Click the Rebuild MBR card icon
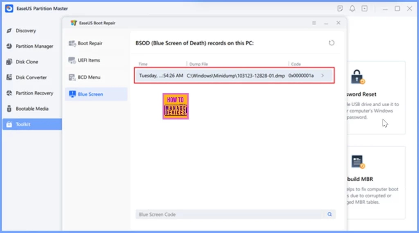 click(x=358, y=162)
